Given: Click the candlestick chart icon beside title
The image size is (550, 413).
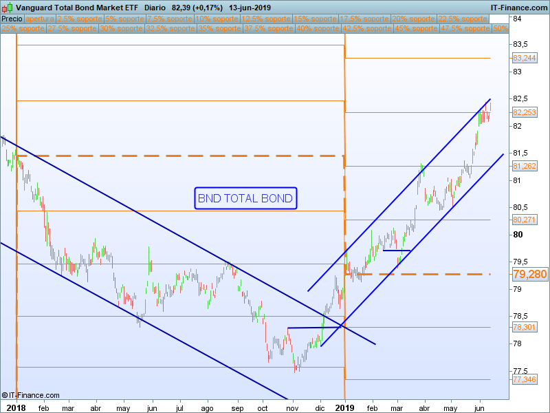Looking at the screenshot, I should pos(7,8).
